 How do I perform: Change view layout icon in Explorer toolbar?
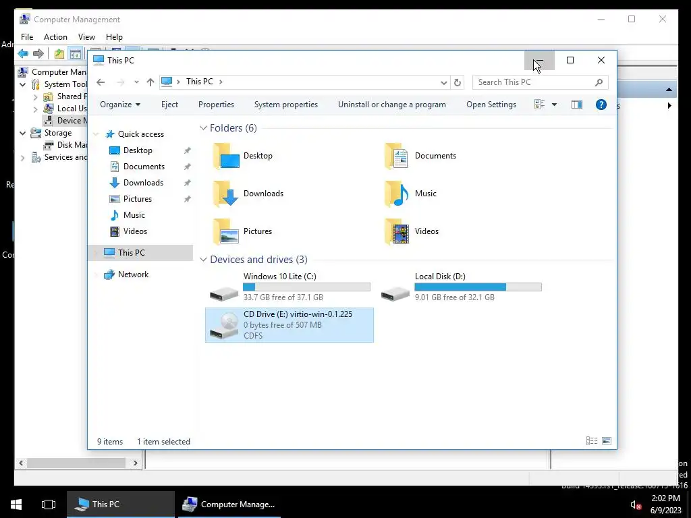point(539,105)
